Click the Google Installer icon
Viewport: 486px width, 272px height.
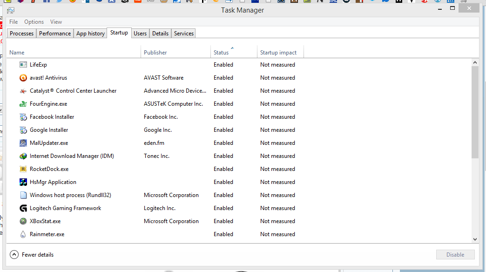pyautogui.click(x=23, y=129)
